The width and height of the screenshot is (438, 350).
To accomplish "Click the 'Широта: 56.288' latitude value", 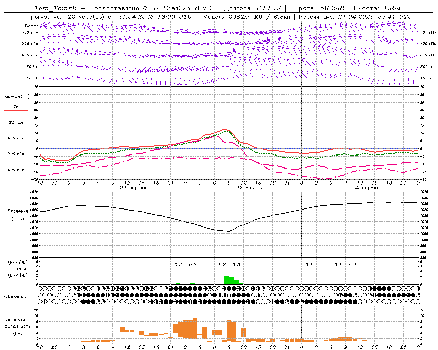I will click(317, 8).
